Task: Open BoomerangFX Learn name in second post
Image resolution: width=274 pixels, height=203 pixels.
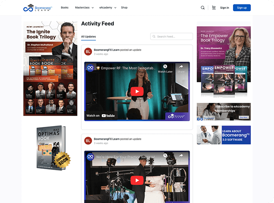Action: click(107, 139)
